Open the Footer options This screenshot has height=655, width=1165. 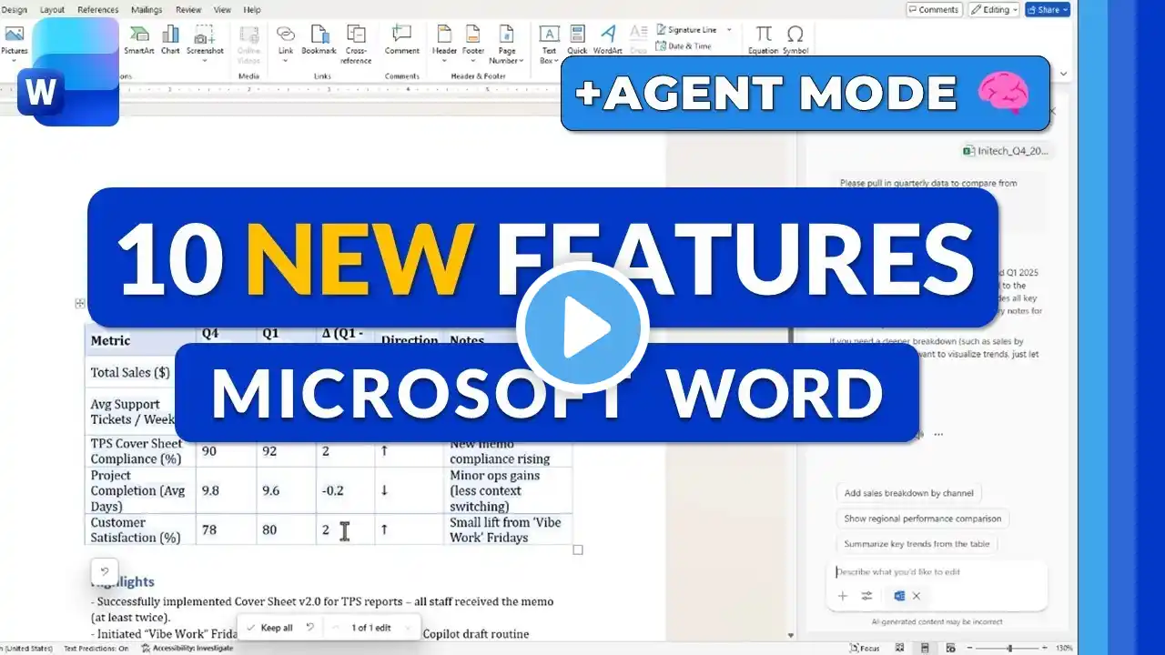tap(473, 44)
